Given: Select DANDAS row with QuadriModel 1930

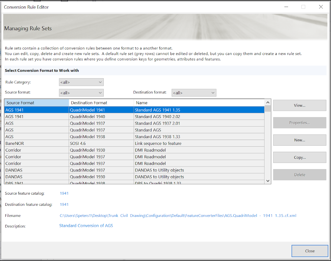Looking at the screenshot, I should tap(134, 177).
